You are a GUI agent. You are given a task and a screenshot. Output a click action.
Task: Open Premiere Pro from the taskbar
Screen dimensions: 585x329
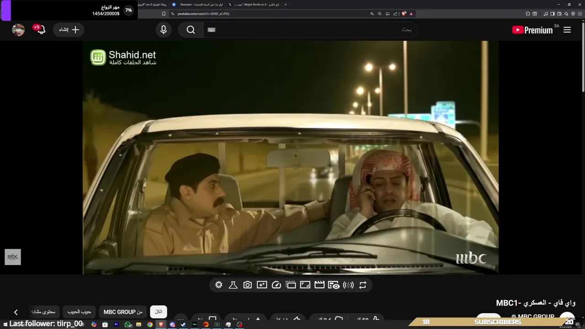tap(116, 324)
